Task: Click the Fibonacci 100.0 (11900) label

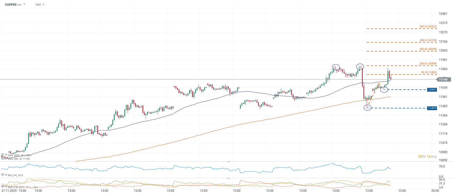Action: click(428, 63)
